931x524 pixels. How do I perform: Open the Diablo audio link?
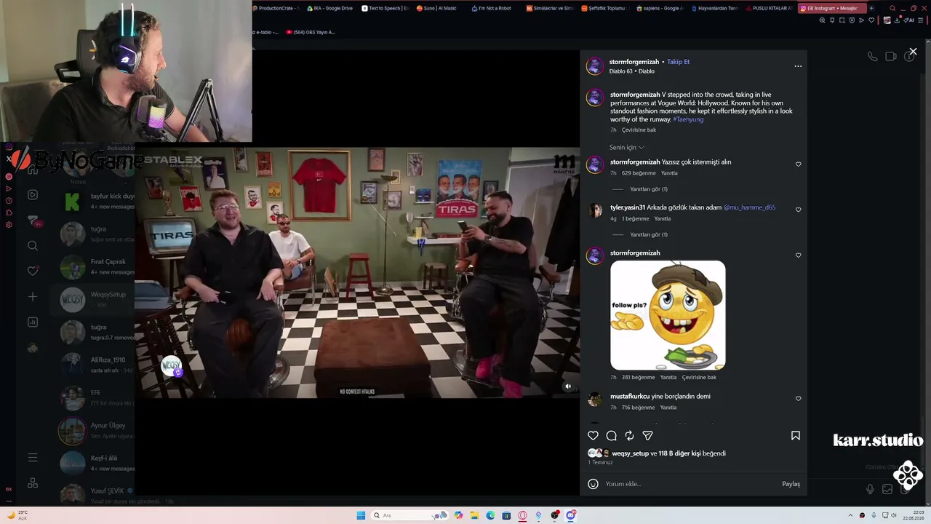(x=632, y=71)
